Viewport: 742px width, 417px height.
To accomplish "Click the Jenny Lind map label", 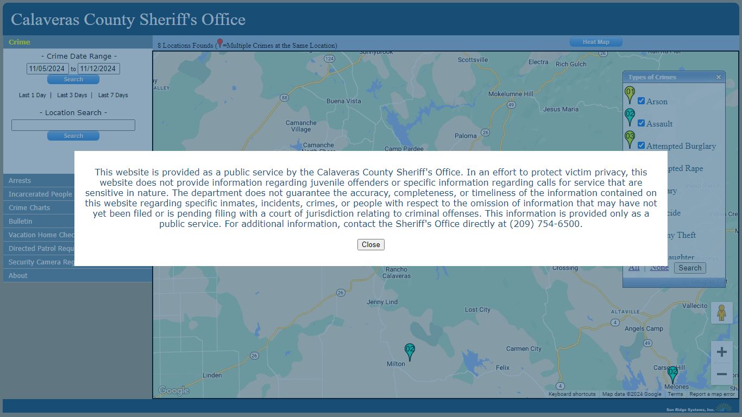I will pos(382,302).
